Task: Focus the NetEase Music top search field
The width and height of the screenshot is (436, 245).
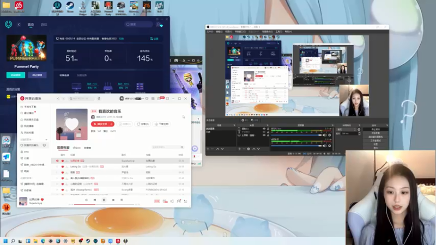Action: click(81, 99)
